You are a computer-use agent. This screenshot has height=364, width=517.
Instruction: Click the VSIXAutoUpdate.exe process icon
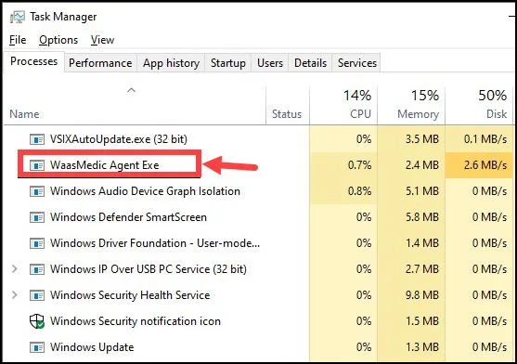click(x=37, y=139)
